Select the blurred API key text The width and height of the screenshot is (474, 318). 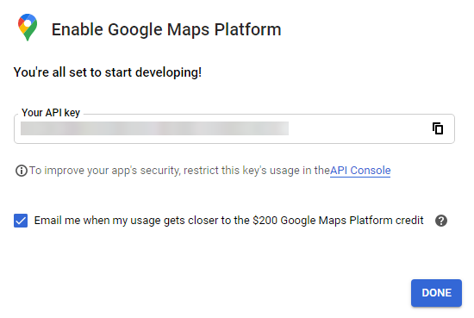point(154,128)
